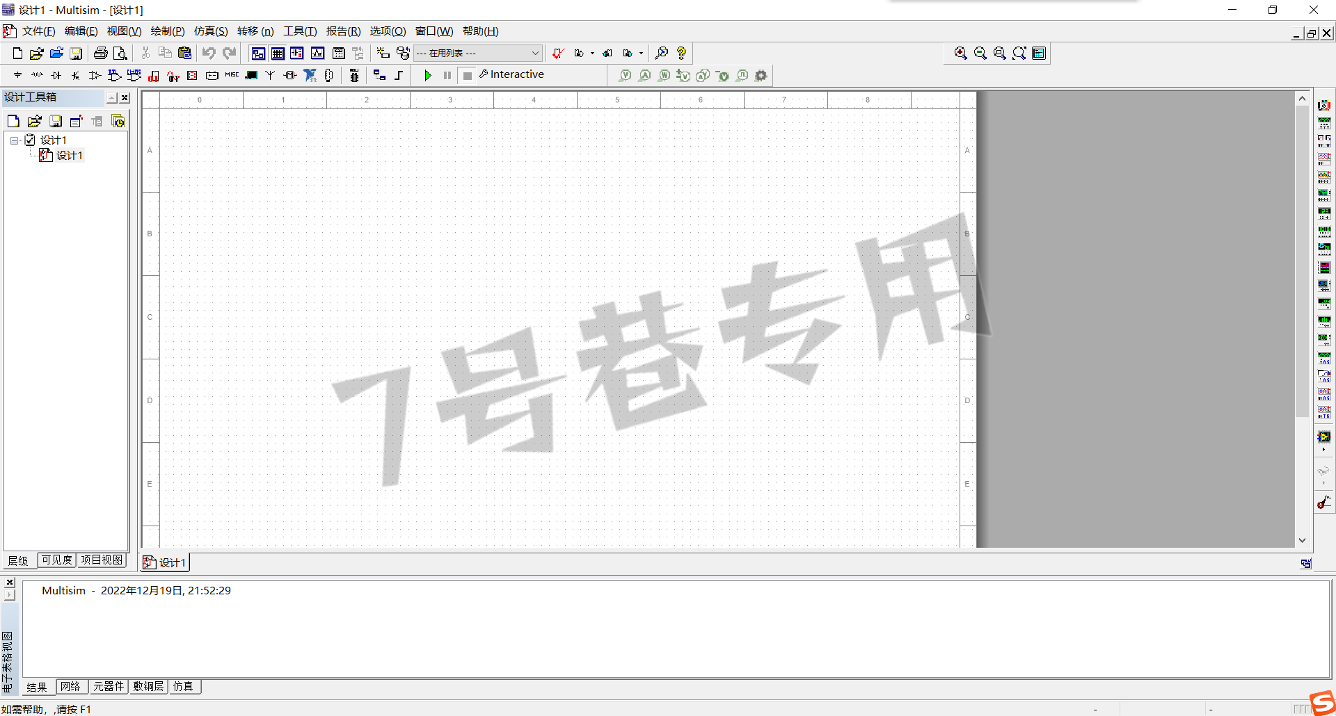The width and height of the screenshot is (1336, 716).
Task: Pause the simulation
Action: click(447, 75)
